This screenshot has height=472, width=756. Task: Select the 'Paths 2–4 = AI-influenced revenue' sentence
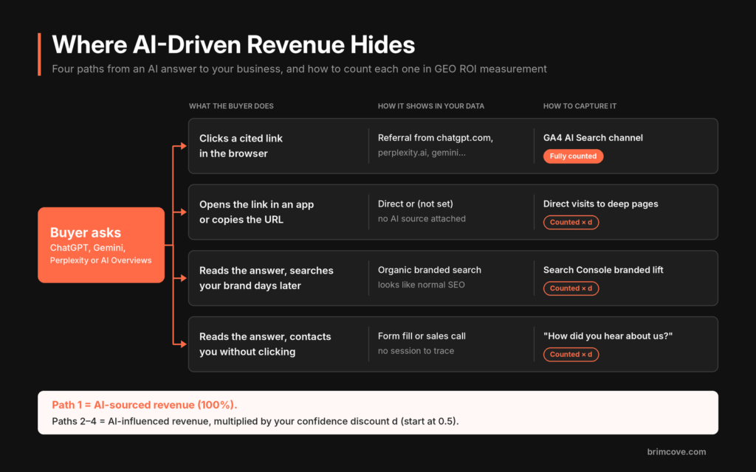(255, 421)
